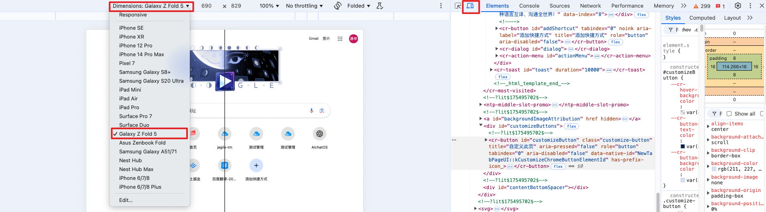
Task: Open the No throttling dropdown
Action: pyautogui.click(x=304, y=6)
